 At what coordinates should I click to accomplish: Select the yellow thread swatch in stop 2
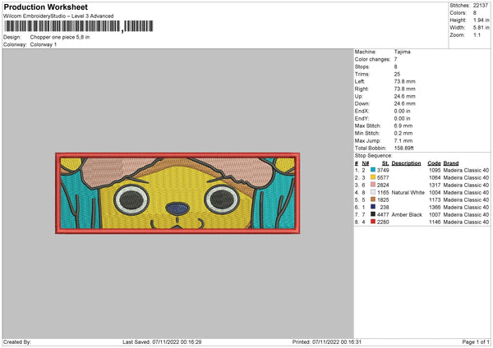[x=373, y=177]
